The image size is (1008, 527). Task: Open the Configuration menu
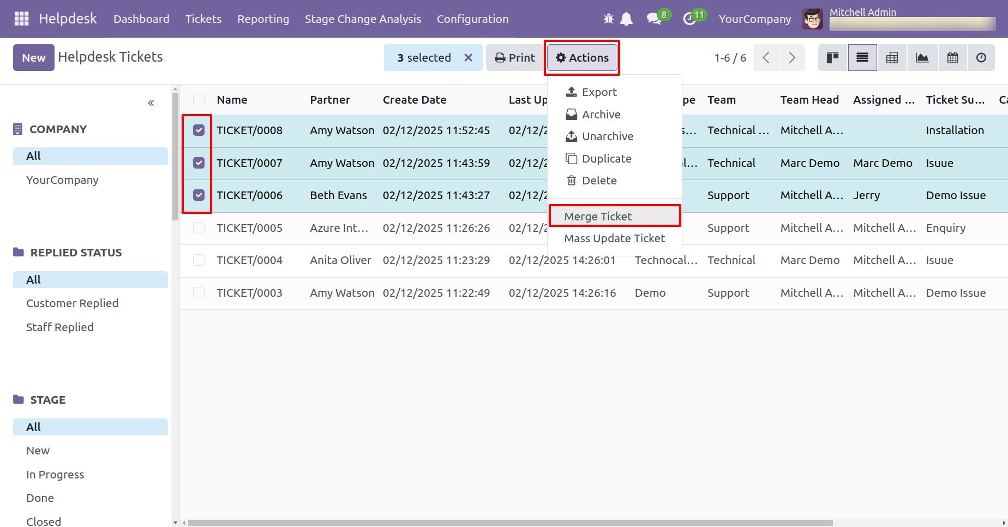(x=472, y=19)
